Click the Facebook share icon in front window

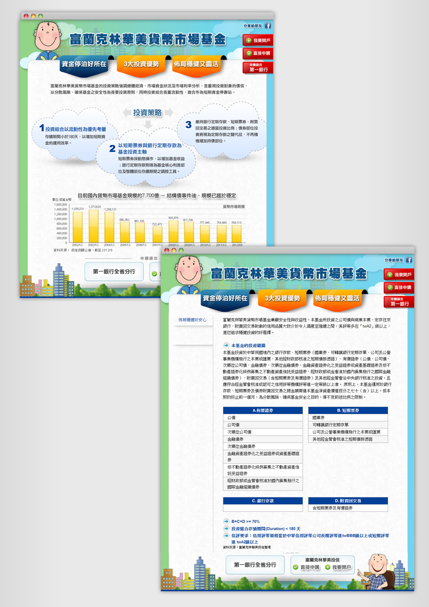pyautogui.click(x=409, y=260)
